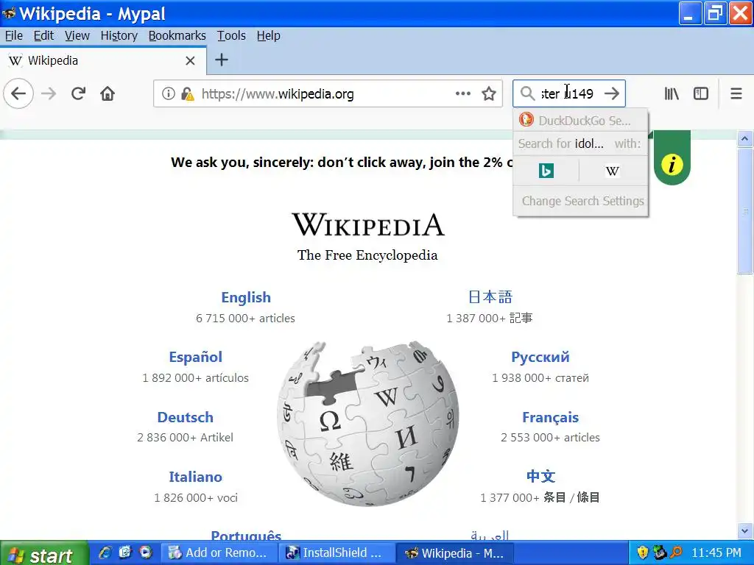Toggle the sidebar view icon
Screen dimensions: 754x565
tap(701, 93)
